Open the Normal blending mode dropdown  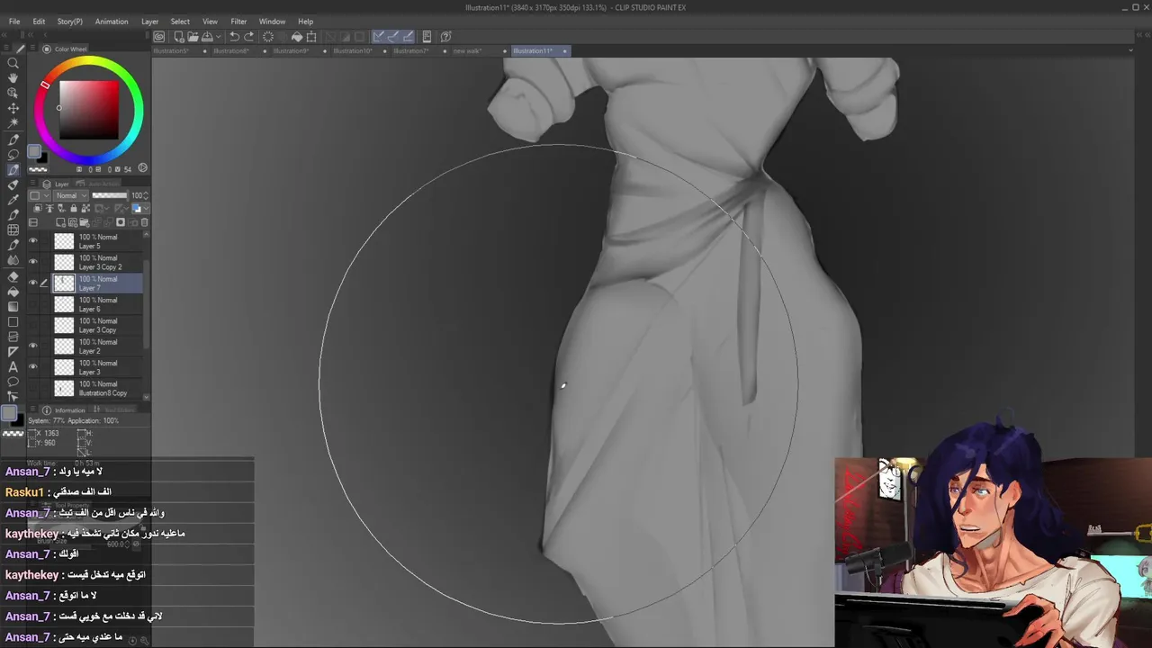point(71,195)
